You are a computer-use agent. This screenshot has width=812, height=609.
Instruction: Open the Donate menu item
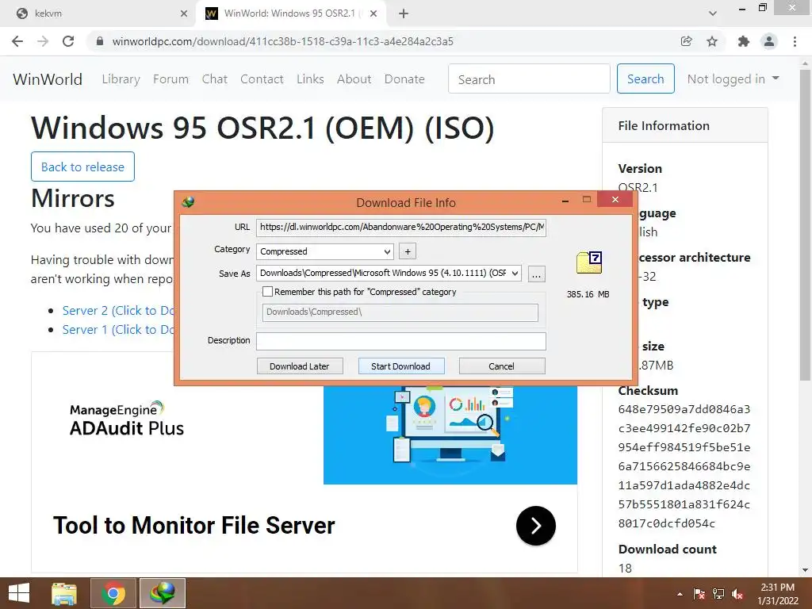(404, 79)
